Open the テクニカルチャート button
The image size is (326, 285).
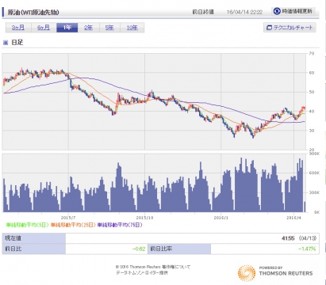pos(290,28)
